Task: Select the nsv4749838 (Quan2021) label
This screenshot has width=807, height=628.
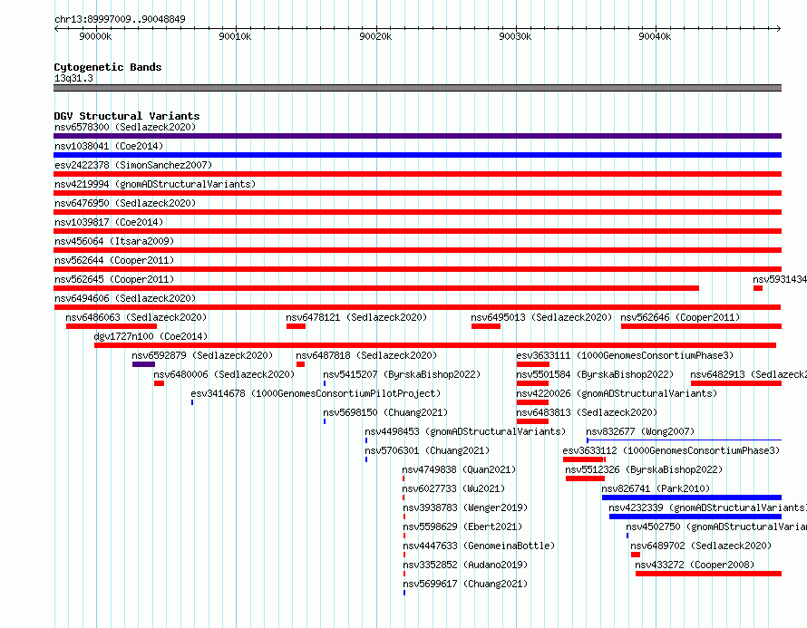Action: click(459, 469)
